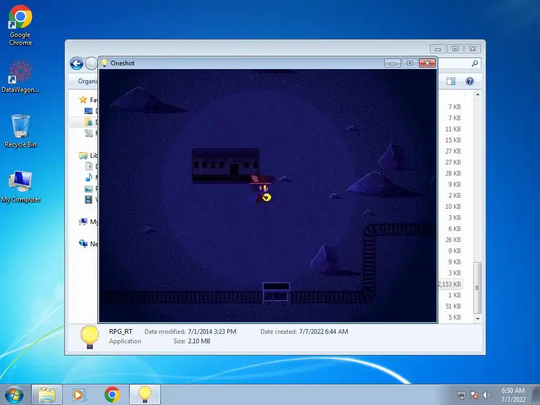
Task: Click Date modified value 7/1/2014 3:23 PM
Action: coord(212,332)
